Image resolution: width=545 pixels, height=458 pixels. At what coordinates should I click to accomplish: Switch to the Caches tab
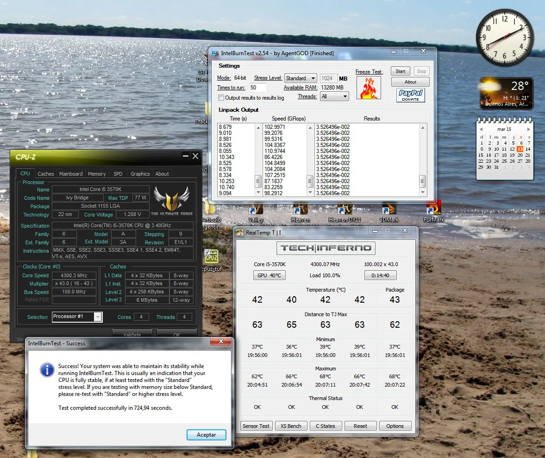(x=45, y=174)
